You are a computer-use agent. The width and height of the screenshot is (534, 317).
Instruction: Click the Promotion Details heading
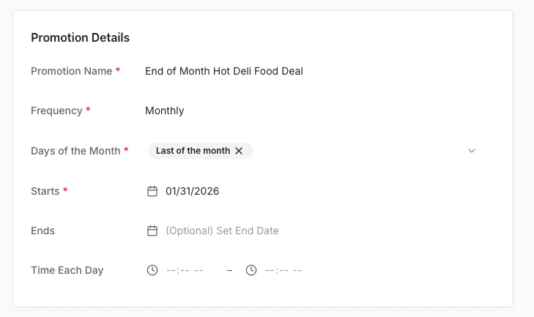pos(80,37)
